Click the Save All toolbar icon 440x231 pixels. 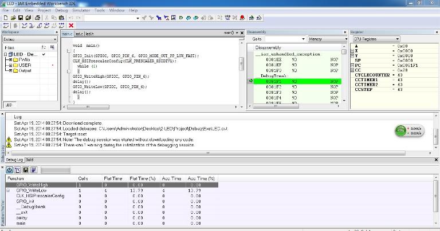(28, 18)
